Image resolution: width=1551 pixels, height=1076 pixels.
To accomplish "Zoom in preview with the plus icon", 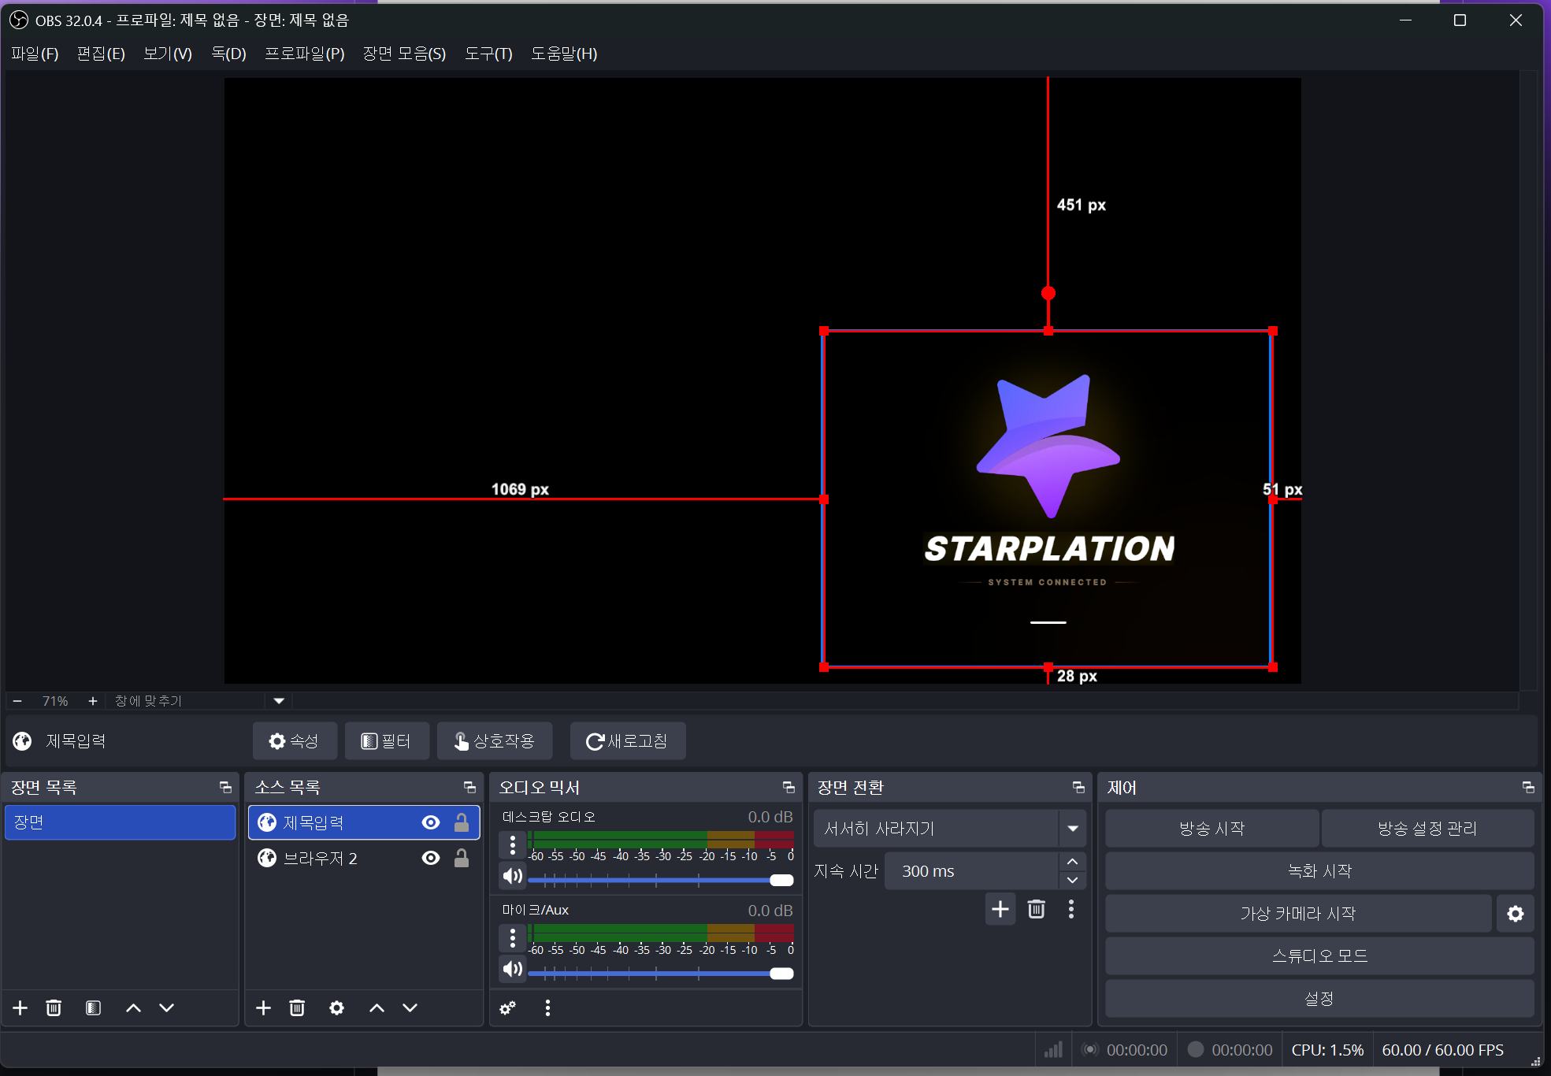I will pyautogui.click(x=93, y=701).
